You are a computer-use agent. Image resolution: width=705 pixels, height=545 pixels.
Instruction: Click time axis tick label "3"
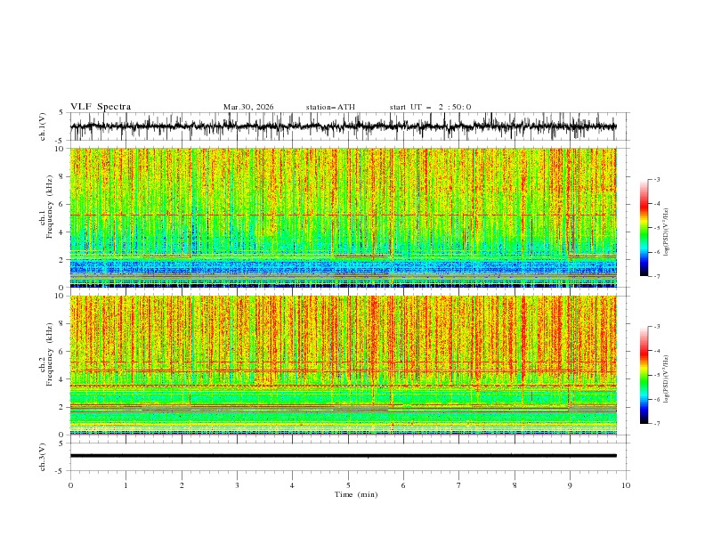tap(237, 485)
